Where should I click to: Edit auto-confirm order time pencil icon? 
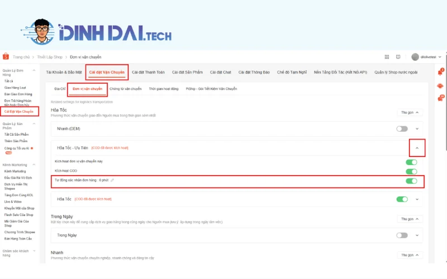click(x=112, y=180)
